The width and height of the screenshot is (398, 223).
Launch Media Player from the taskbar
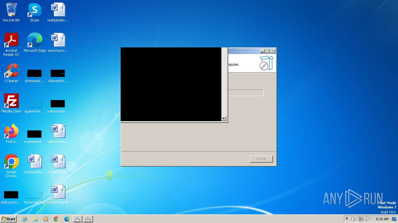[x=46, y=219]
